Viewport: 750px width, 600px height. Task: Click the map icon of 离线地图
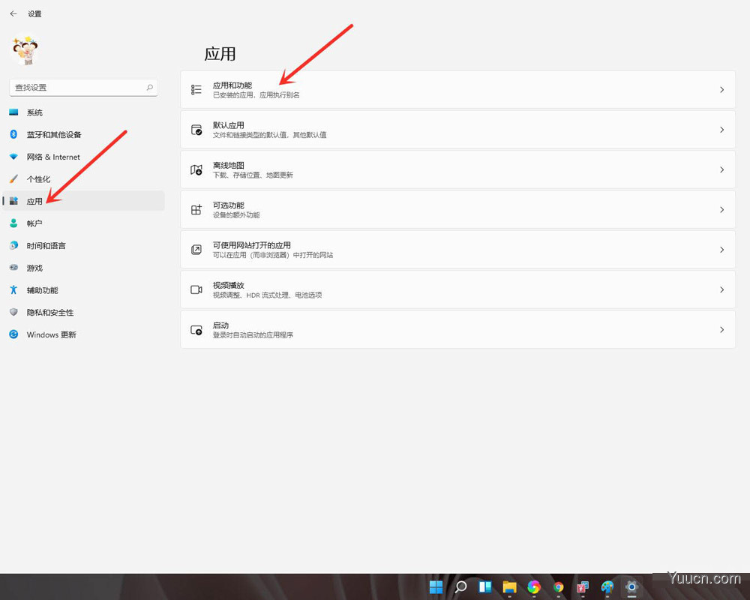coord(196,169)
